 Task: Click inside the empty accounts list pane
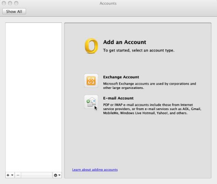click(x=34, y=97)
